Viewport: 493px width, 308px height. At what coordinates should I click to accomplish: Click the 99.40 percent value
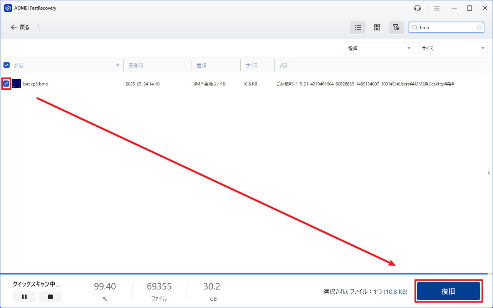tap(105, 286)
